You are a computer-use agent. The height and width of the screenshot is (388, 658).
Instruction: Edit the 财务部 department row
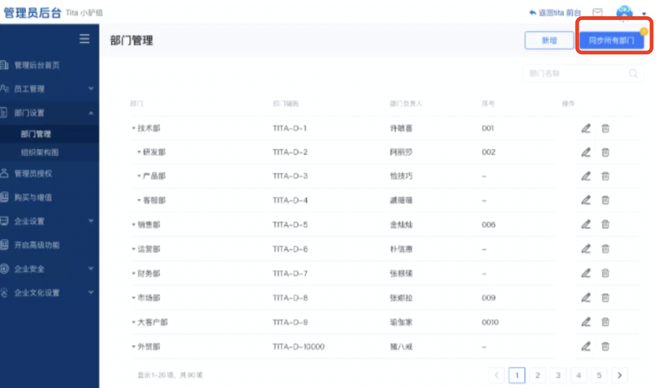click(586, 273)
